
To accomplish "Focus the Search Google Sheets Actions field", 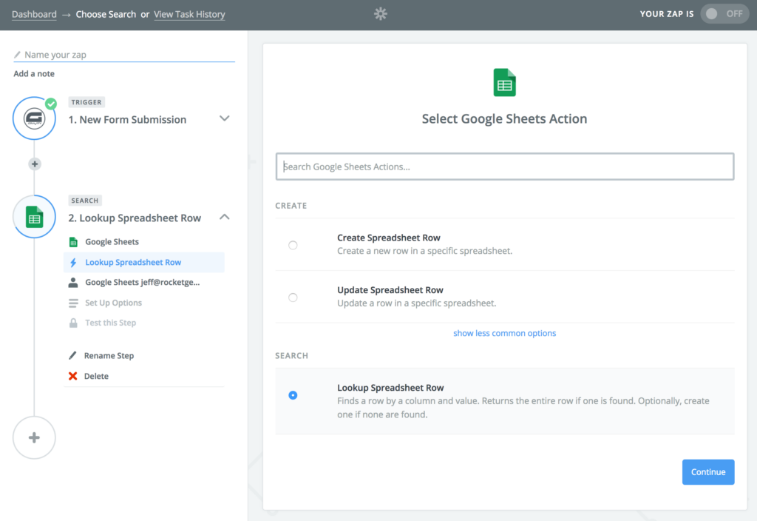I will point(505,167).
